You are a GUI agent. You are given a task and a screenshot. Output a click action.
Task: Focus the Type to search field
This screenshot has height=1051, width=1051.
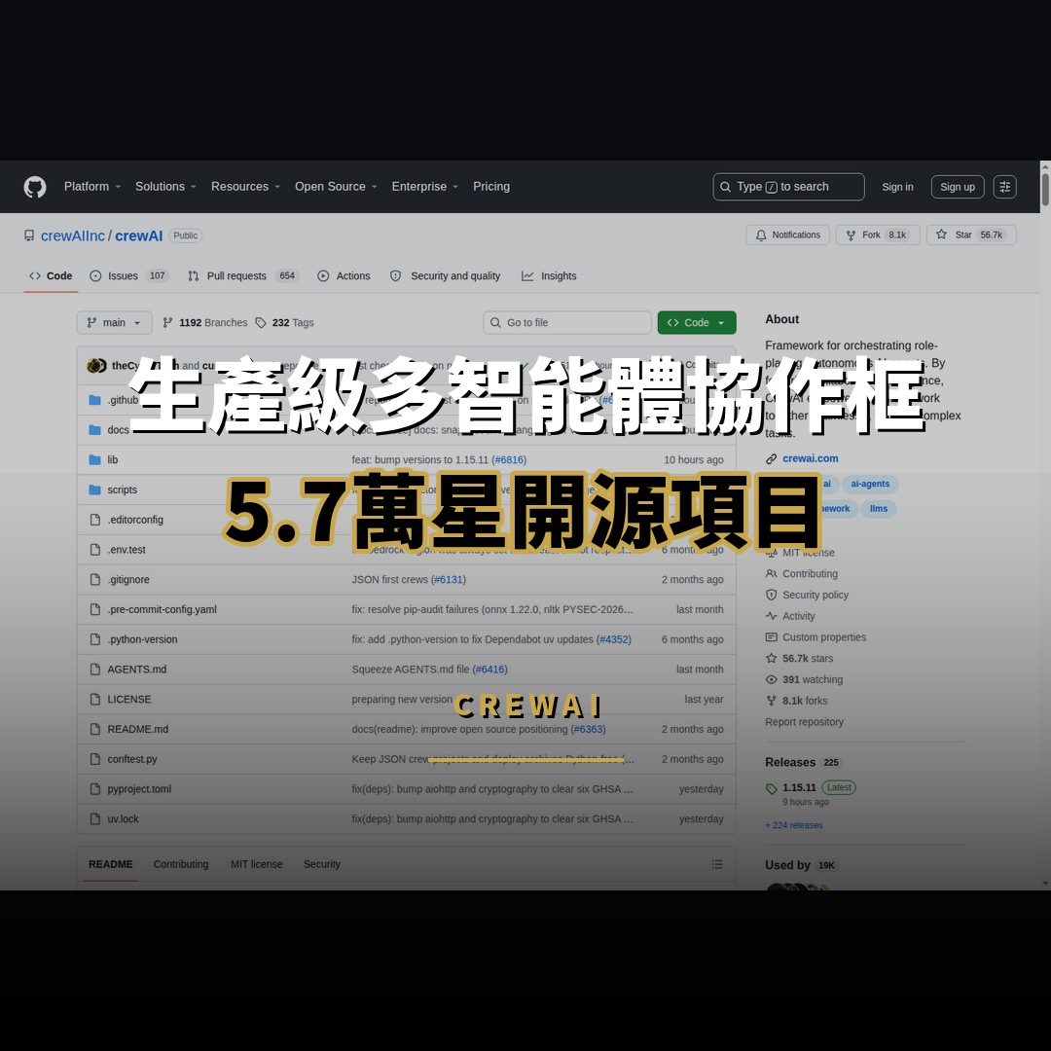[788, 187]
